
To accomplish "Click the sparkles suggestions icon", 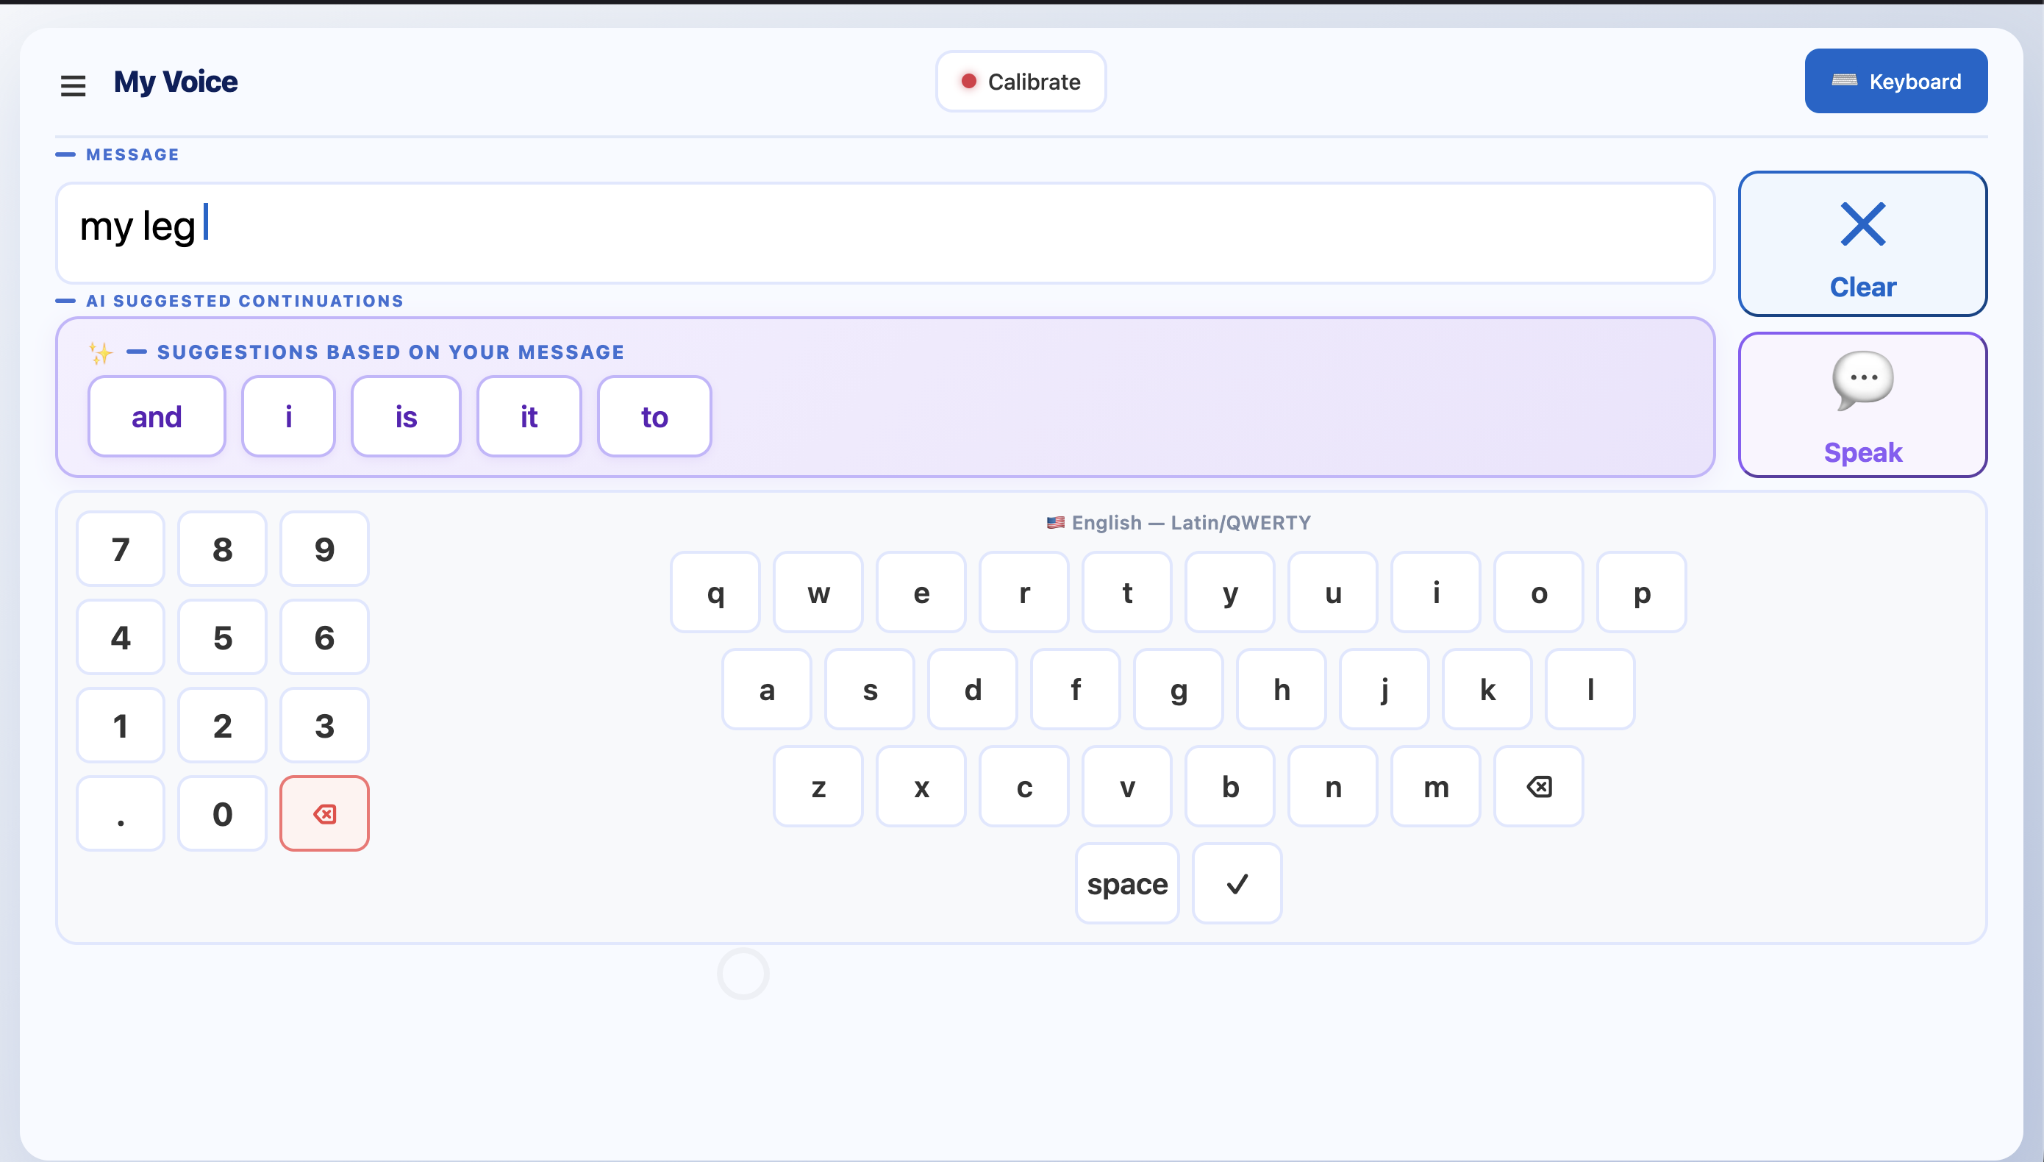I will pyautogui.click(x=101, y=352).
